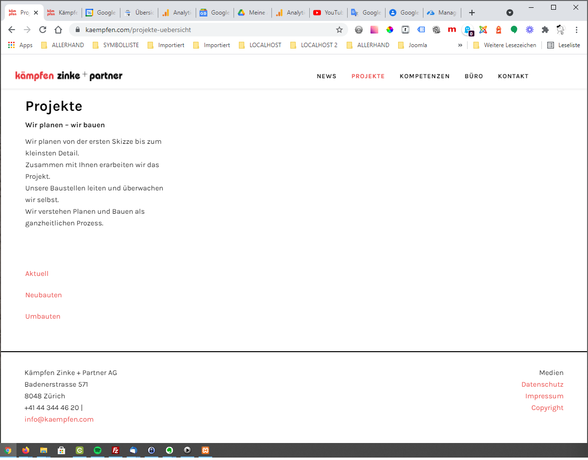Open the Ghostery extension icon

468,30
